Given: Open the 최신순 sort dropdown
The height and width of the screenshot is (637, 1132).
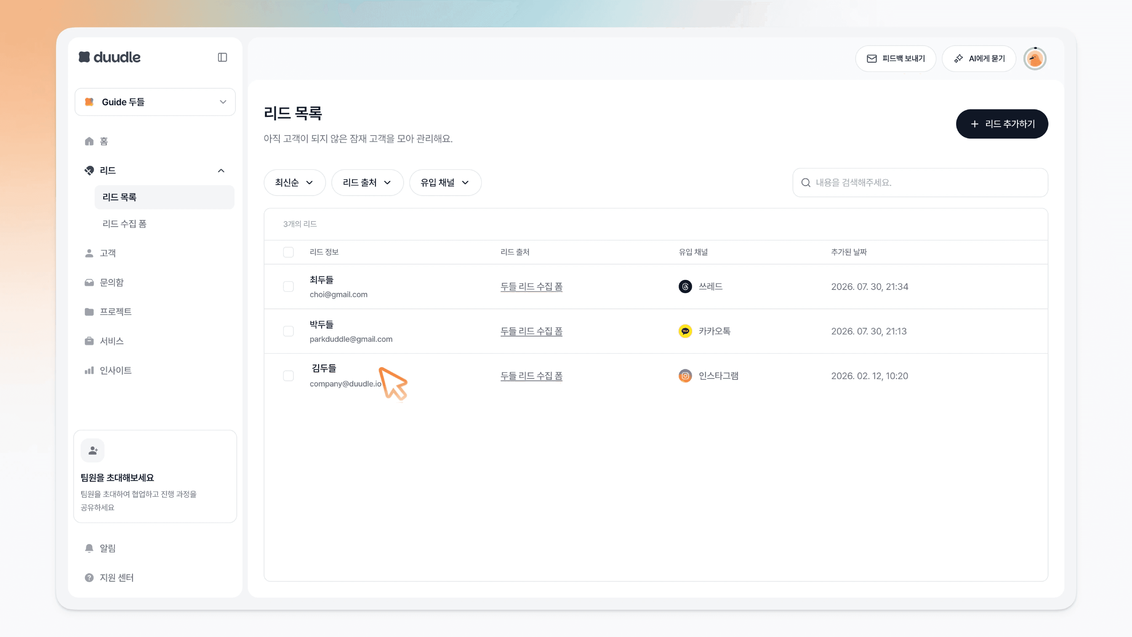Looking at the screenshot, I should point(295,183).
